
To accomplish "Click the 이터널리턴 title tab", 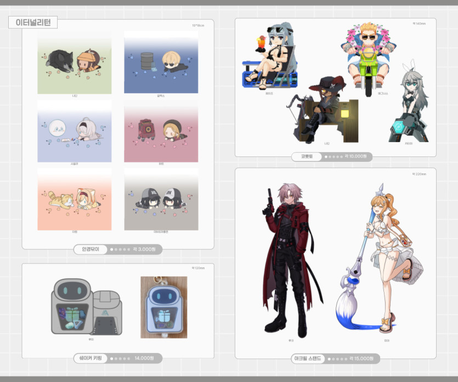I will point(33,23).
